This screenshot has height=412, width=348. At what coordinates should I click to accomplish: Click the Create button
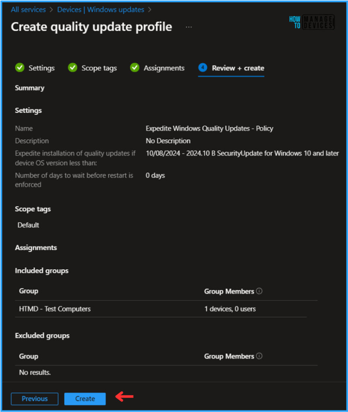85,399
